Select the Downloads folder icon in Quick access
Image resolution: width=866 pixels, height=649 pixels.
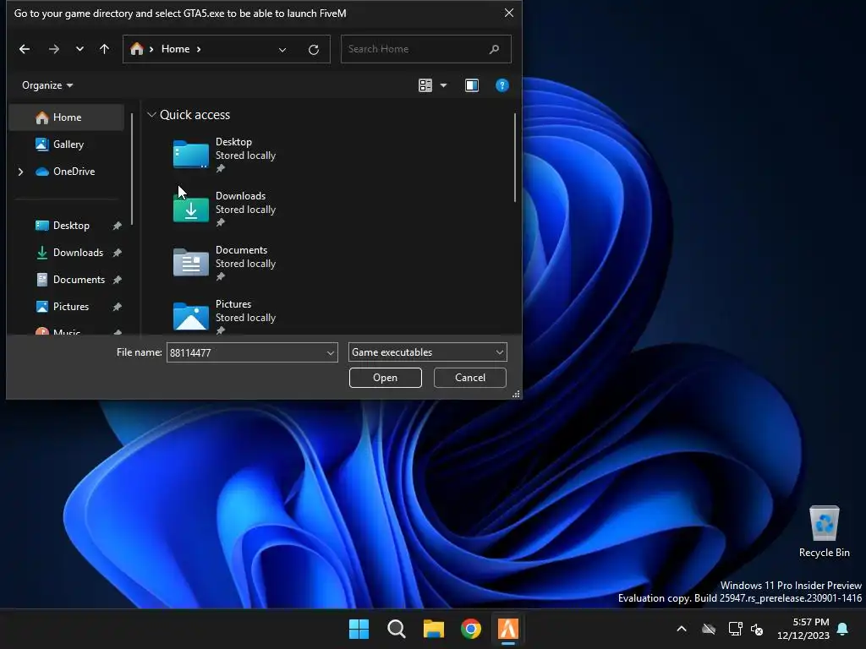pyautogui.click(x=190, y=208)
